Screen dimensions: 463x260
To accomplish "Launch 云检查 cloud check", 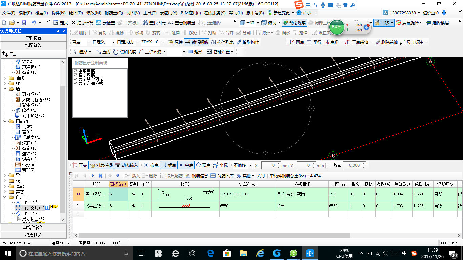I will [x=105, y=23].
